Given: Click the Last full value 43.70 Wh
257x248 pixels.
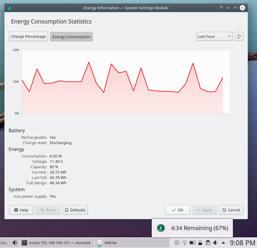Looking at the screenshot, I should tap(58, 178).
